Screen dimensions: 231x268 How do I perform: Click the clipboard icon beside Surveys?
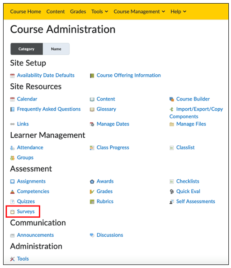point(12,212)
